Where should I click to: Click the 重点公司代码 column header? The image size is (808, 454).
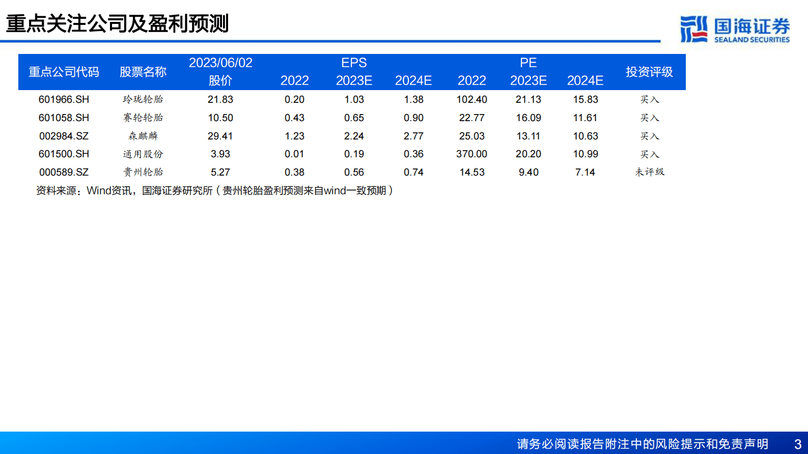64,72
